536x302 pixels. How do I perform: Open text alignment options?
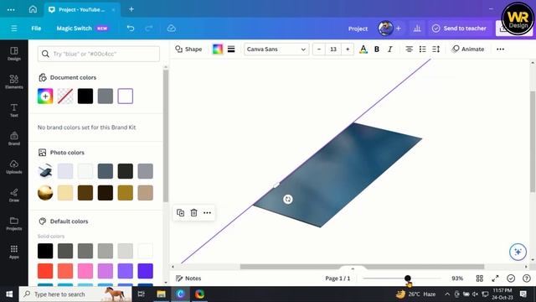click(409, 49)
